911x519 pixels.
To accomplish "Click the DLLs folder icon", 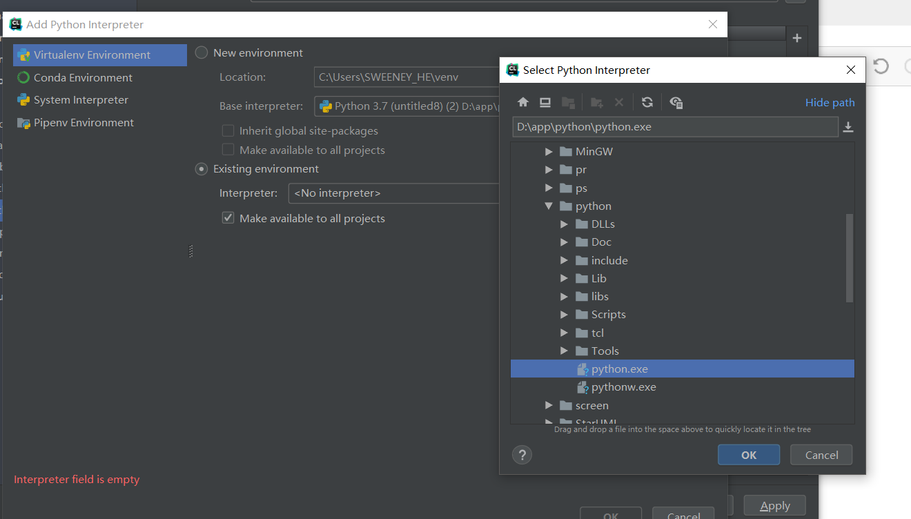I will [581, 224].
